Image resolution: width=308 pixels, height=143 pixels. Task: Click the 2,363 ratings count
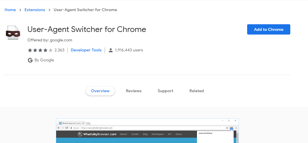point(59,50)
